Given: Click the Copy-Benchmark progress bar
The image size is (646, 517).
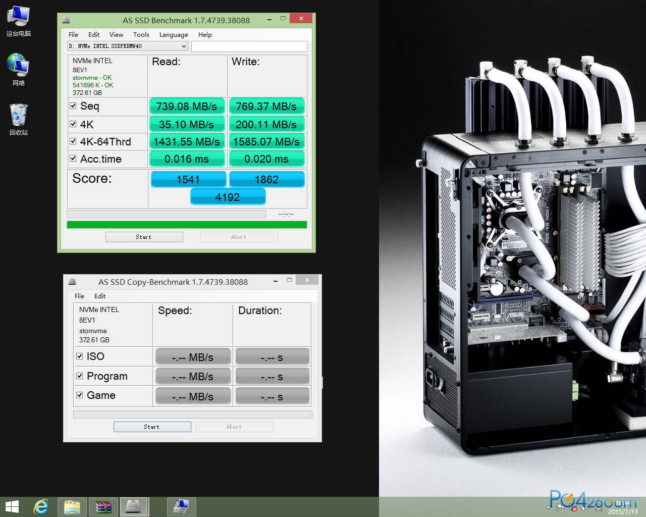Looking at the screenshot, I should (193, 415).
